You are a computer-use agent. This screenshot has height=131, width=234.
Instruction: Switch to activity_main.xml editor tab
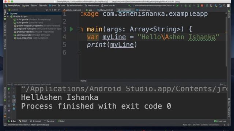72,10
